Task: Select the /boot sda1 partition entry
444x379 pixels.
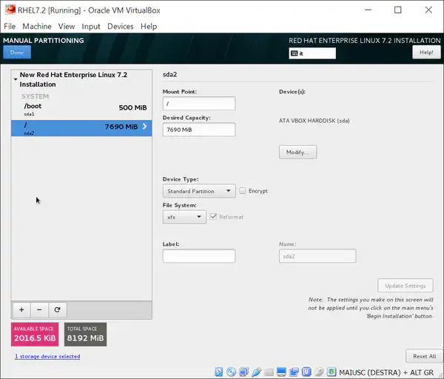Action: (81, 110)
